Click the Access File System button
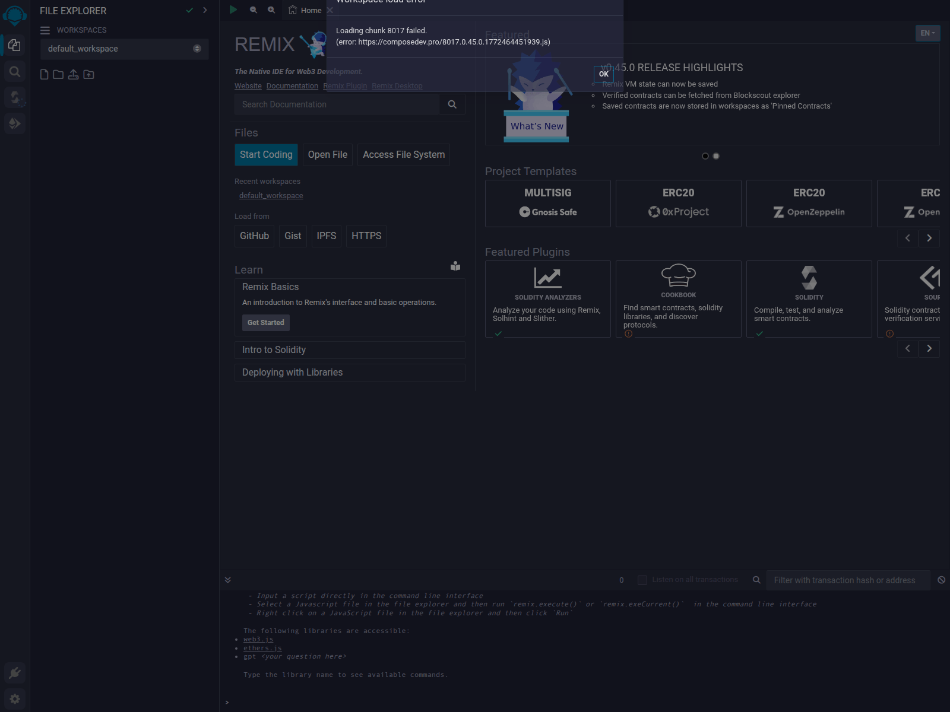 click(404, 155)
